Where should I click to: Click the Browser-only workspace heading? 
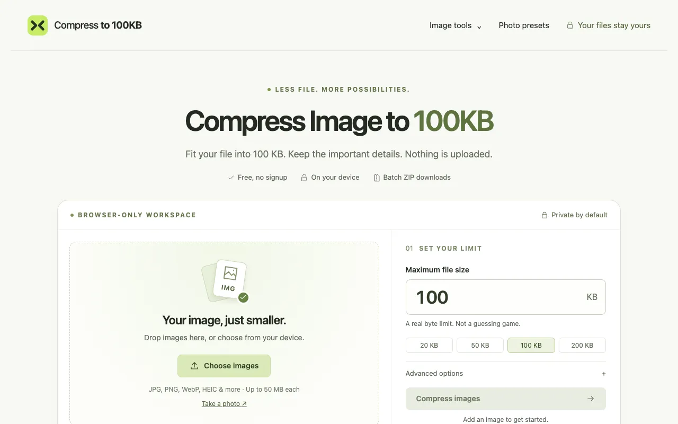137,215
